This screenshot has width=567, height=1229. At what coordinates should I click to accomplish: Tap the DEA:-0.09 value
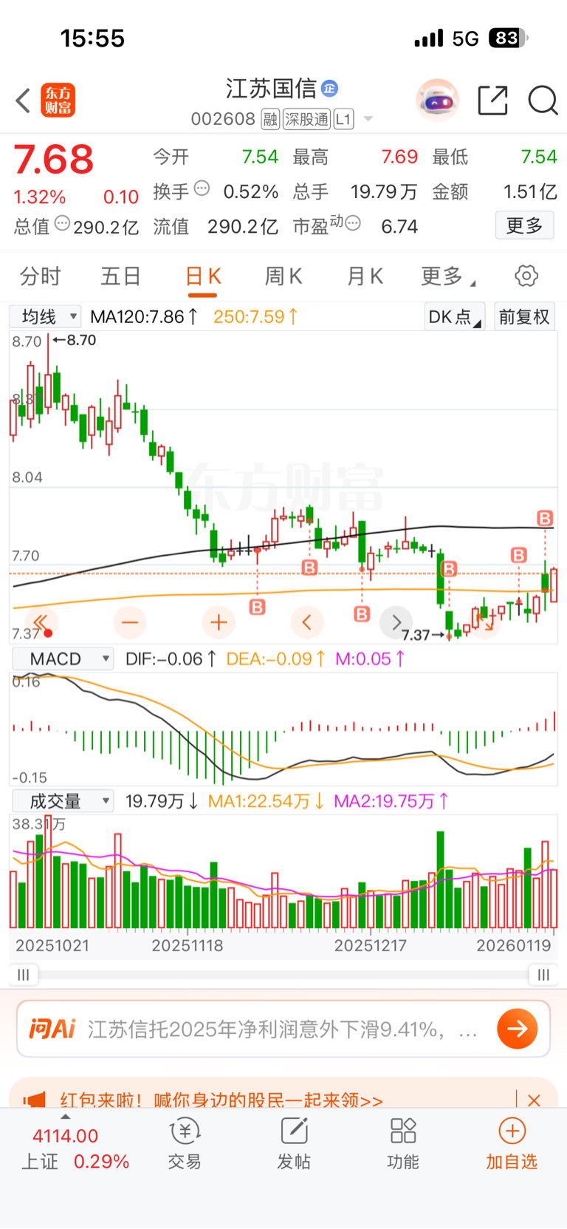pos(275,658)
